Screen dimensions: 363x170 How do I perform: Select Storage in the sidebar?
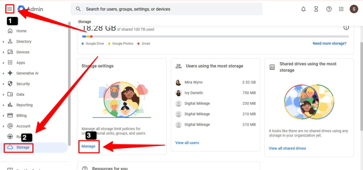tap(23, 147)
